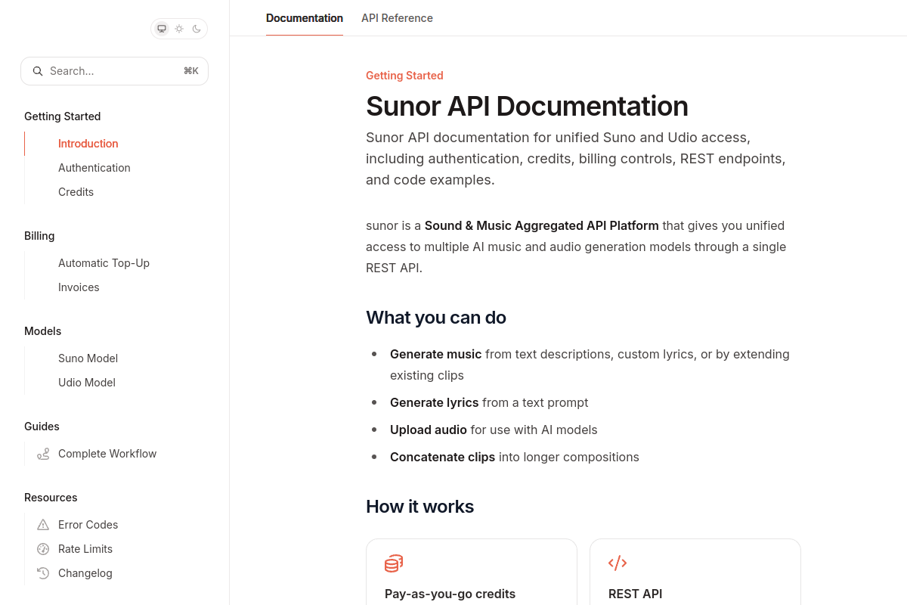
Task: Click the coins icon on credits card
Action: pos(394,563)
